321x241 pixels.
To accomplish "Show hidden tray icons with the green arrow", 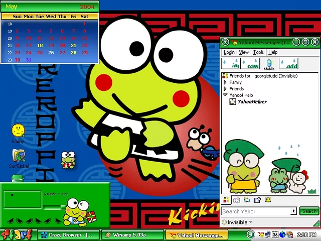I will [250, 234].
